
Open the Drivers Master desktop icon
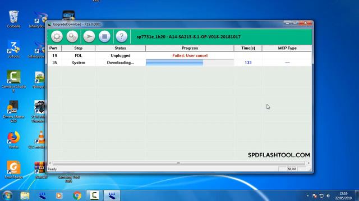point(13,112)
